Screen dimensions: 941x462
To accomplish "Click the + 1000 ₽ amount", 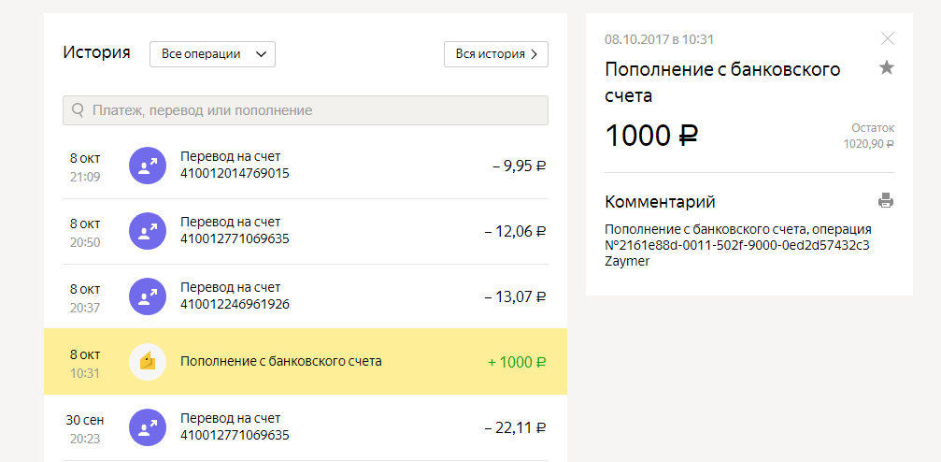I will click(517, 362).
